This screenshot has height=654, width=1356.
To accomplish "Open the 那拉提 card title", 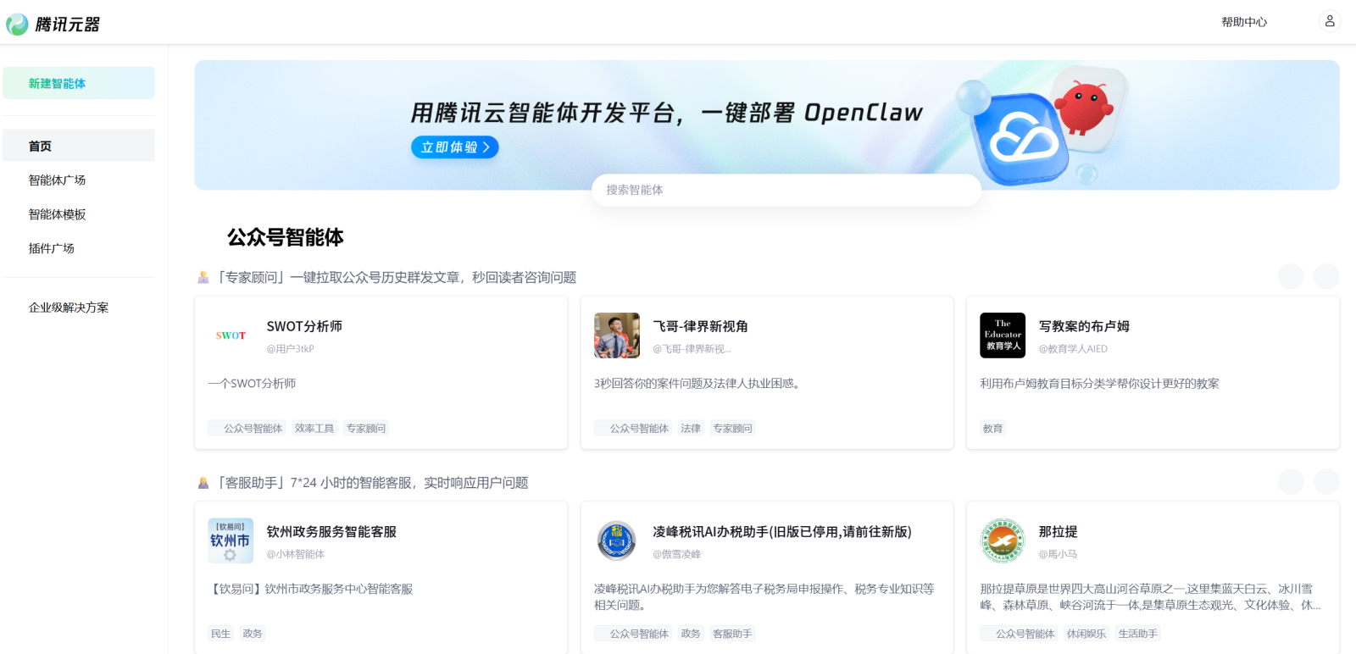I will (x=1059, y=532).
